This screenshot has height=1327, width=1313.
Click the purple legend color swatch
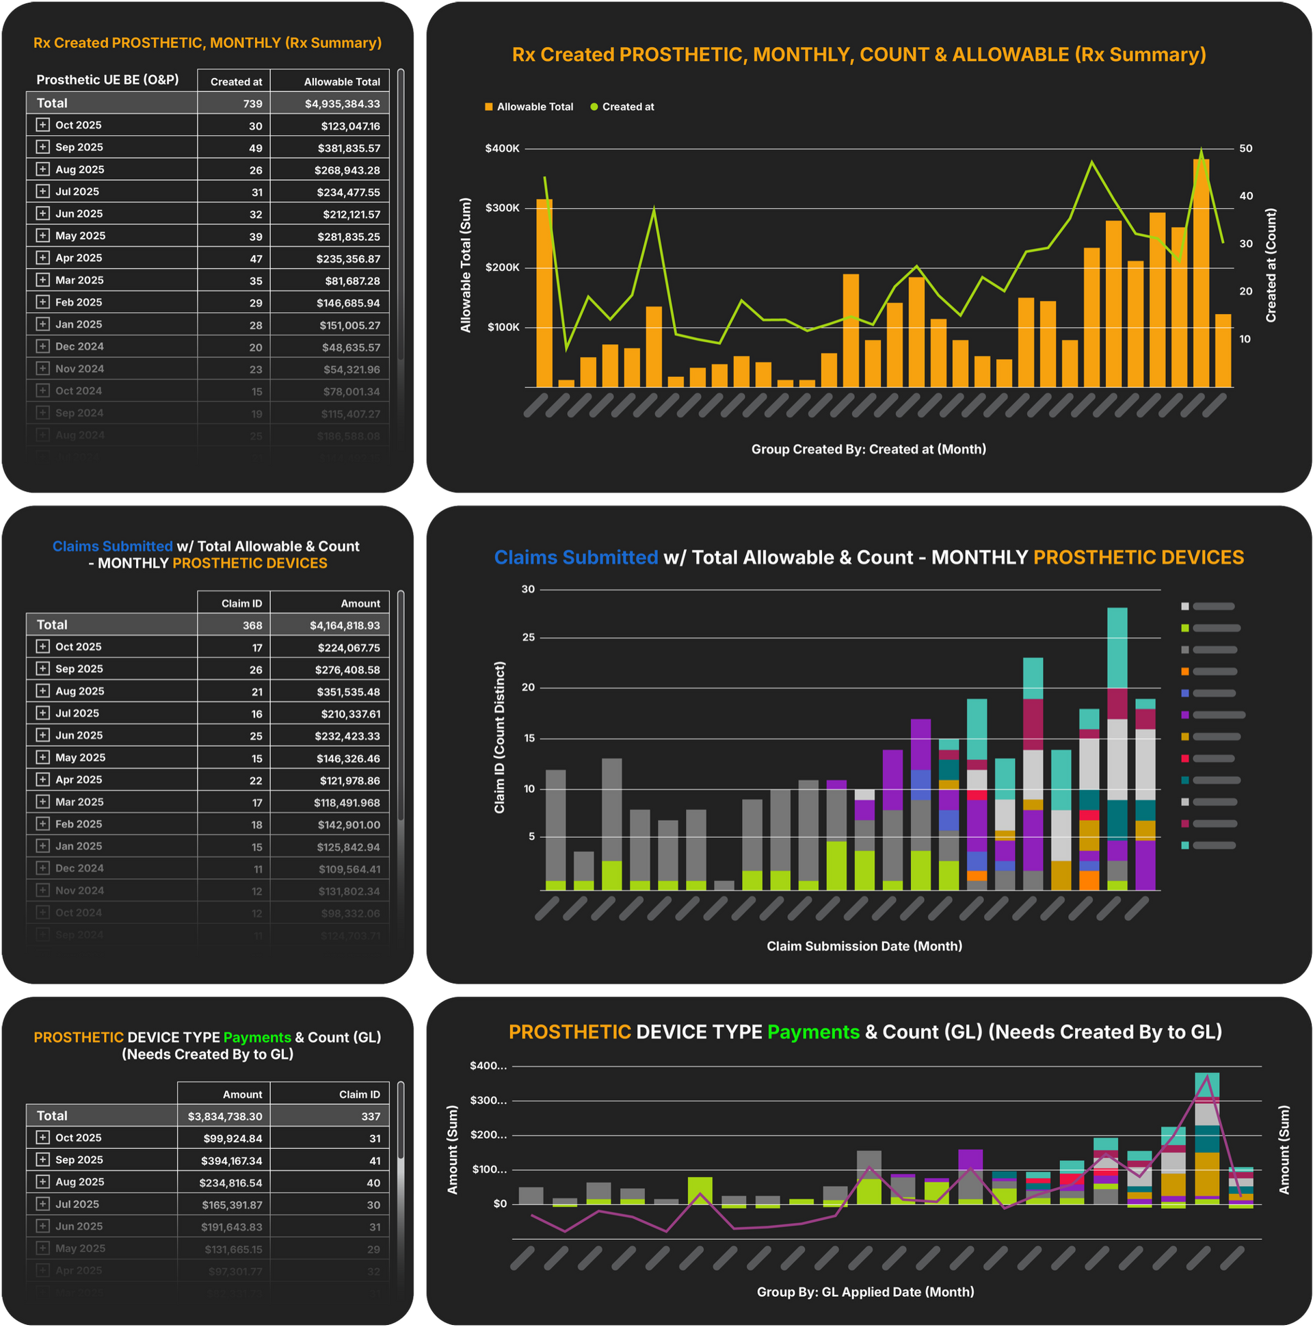(1184, 715)
